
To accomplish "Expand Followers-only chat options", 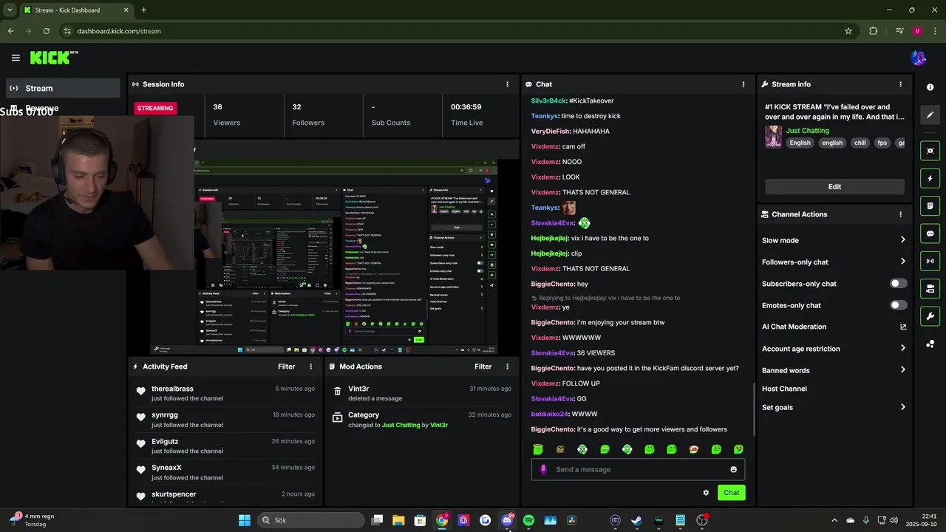I will point(902,262).
